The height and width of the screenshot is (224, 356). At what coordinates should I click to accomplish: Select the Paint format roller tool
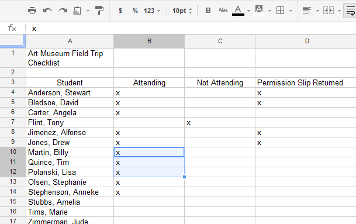(99, 11)
